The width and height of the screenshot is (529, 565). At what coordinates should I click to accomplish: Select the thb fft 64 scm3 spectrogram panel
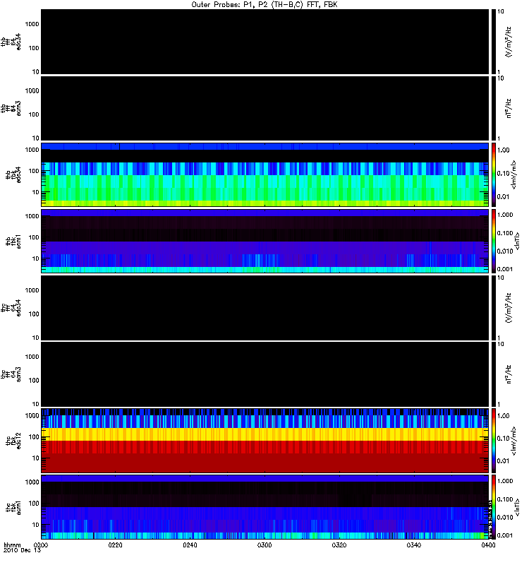264,109
